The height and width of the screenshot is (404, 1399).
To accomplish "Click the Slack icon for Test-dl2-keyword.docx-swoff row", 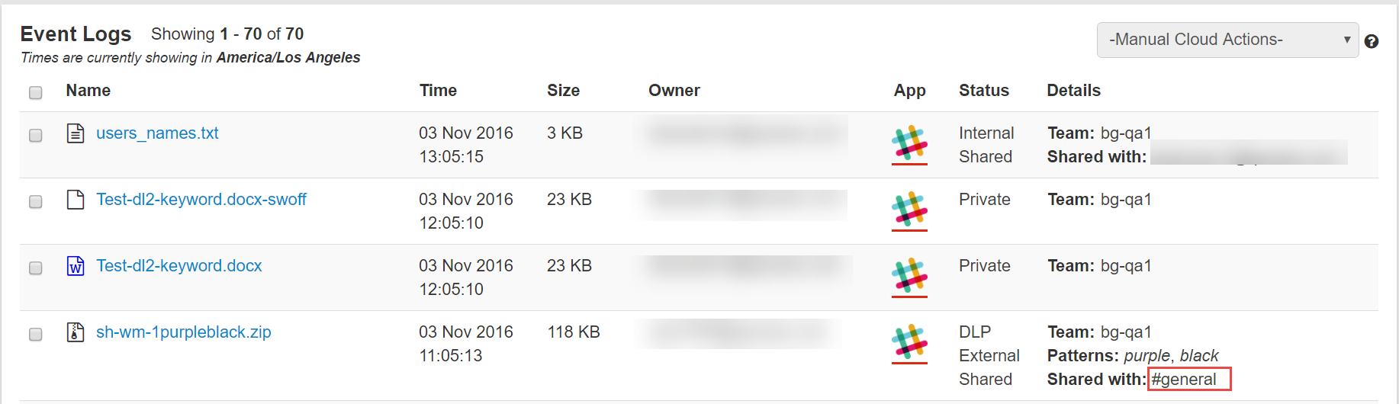I will [x=909, y=209].
